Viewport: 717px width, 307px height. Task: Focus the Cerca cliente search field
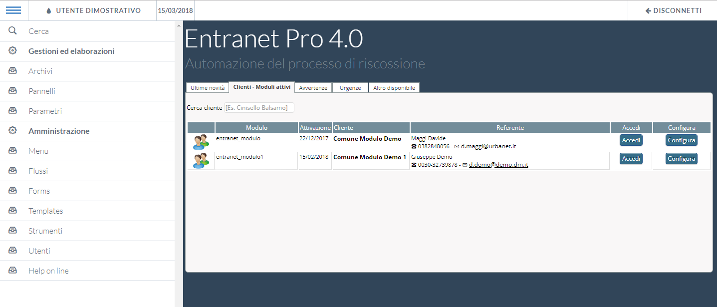point(259,108)
